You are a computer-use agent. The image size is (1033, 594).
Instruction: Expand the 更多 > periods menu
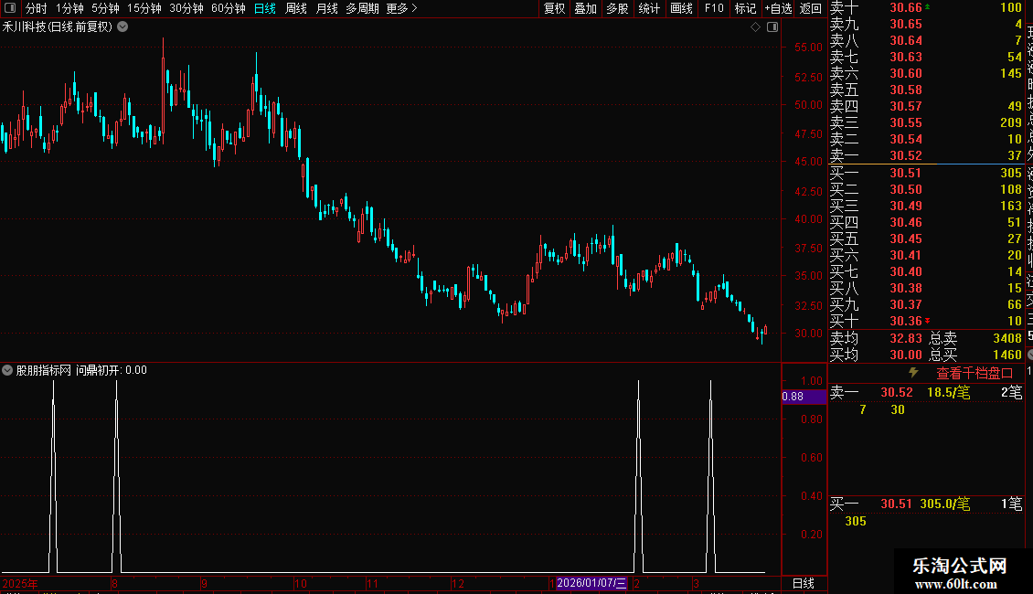click(x=402, y=8)
